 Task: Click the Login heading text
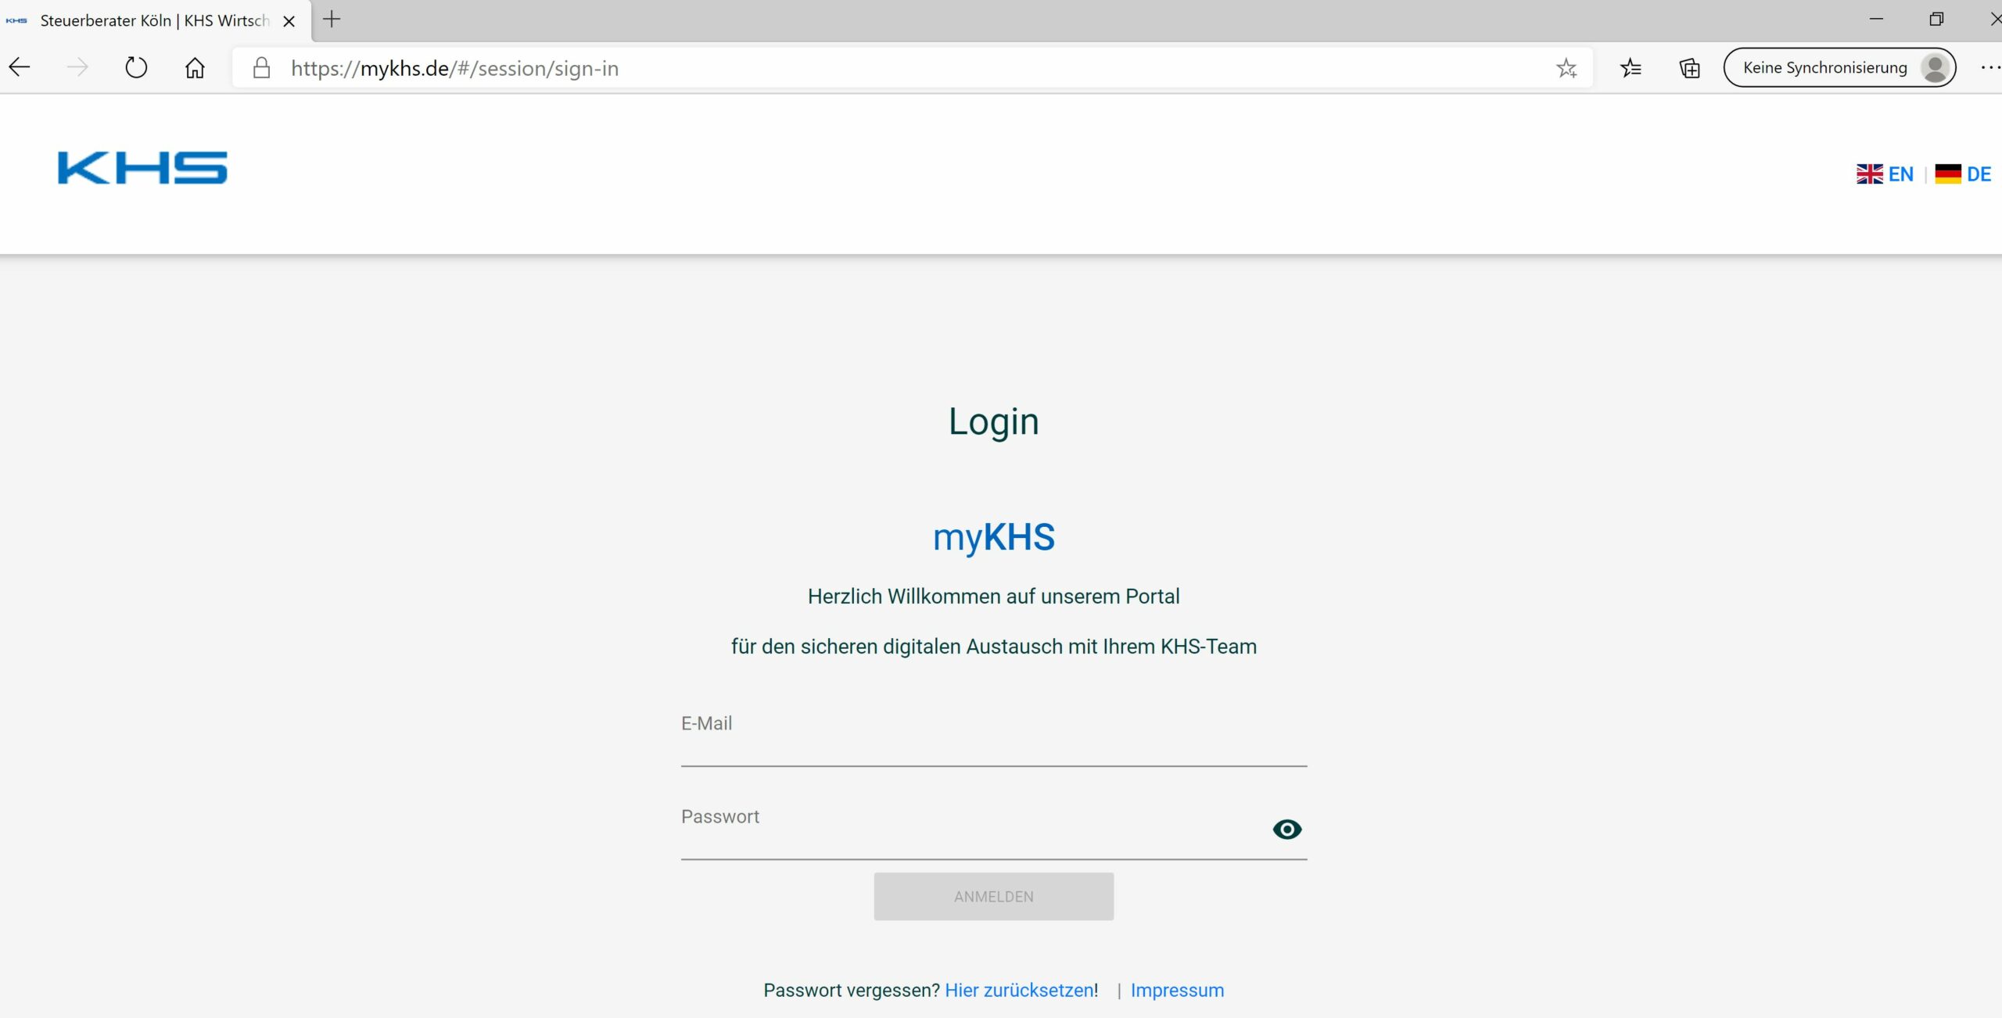coord(993,421)
